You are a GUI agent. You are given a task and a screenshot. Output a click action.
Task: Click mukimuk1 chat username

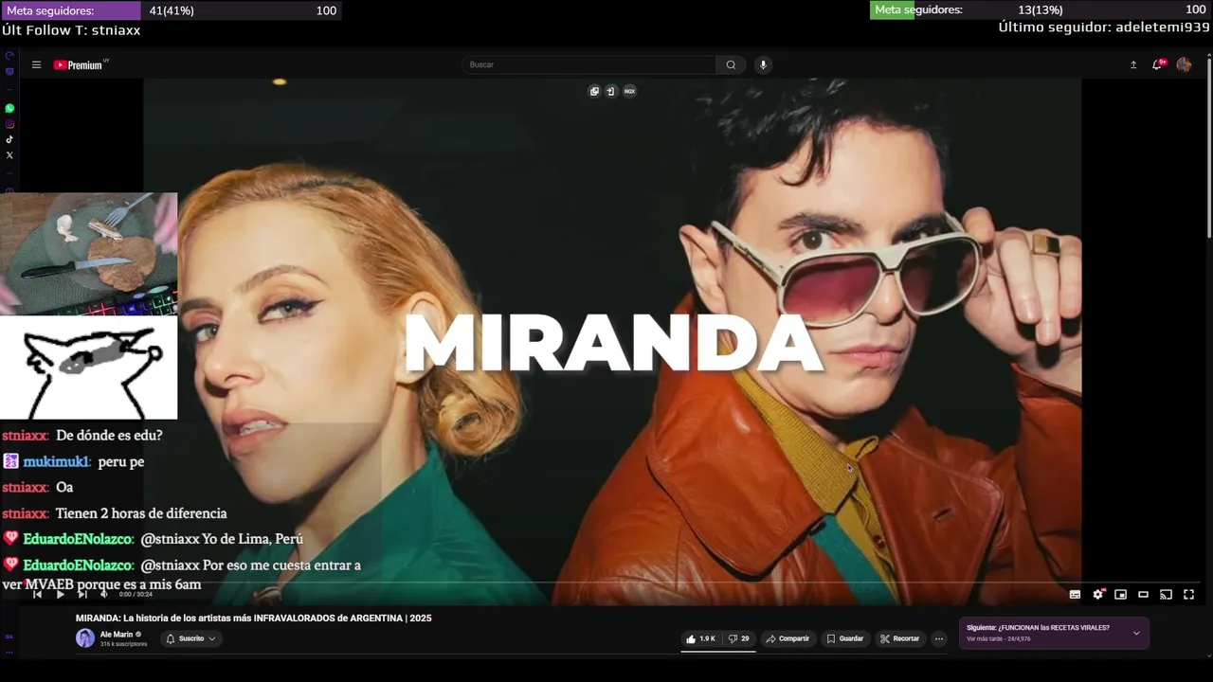click(x=57, y=461)
